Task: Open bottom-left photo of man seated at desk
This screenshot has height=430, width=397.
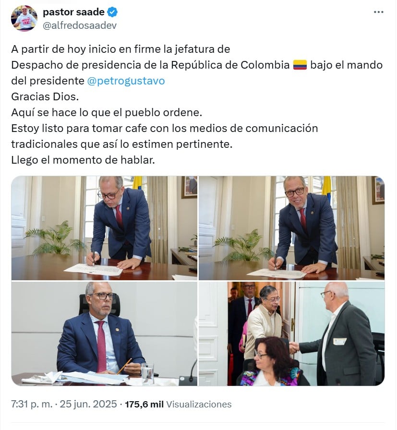Action: click(104, 334)
